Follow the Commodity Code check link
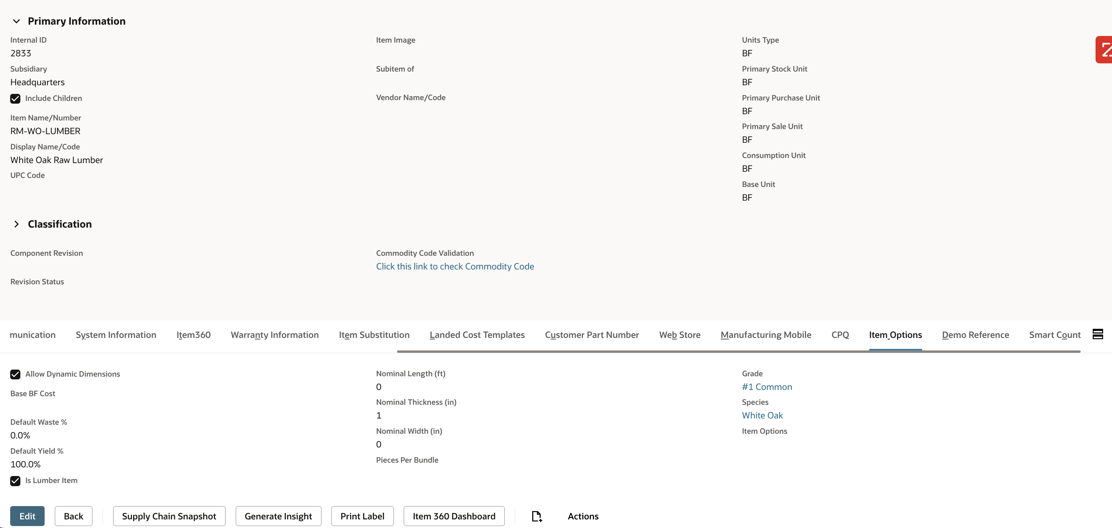The image size is (1112, 528). point(455,266)
